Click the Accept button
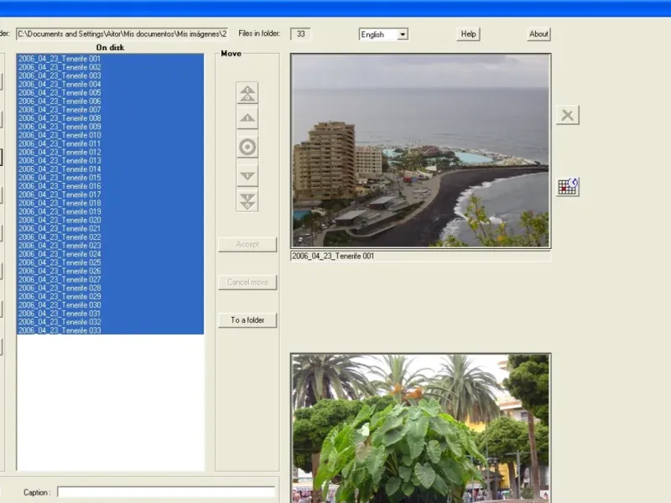Screen dimensions: 671x503 pos(247,245)
